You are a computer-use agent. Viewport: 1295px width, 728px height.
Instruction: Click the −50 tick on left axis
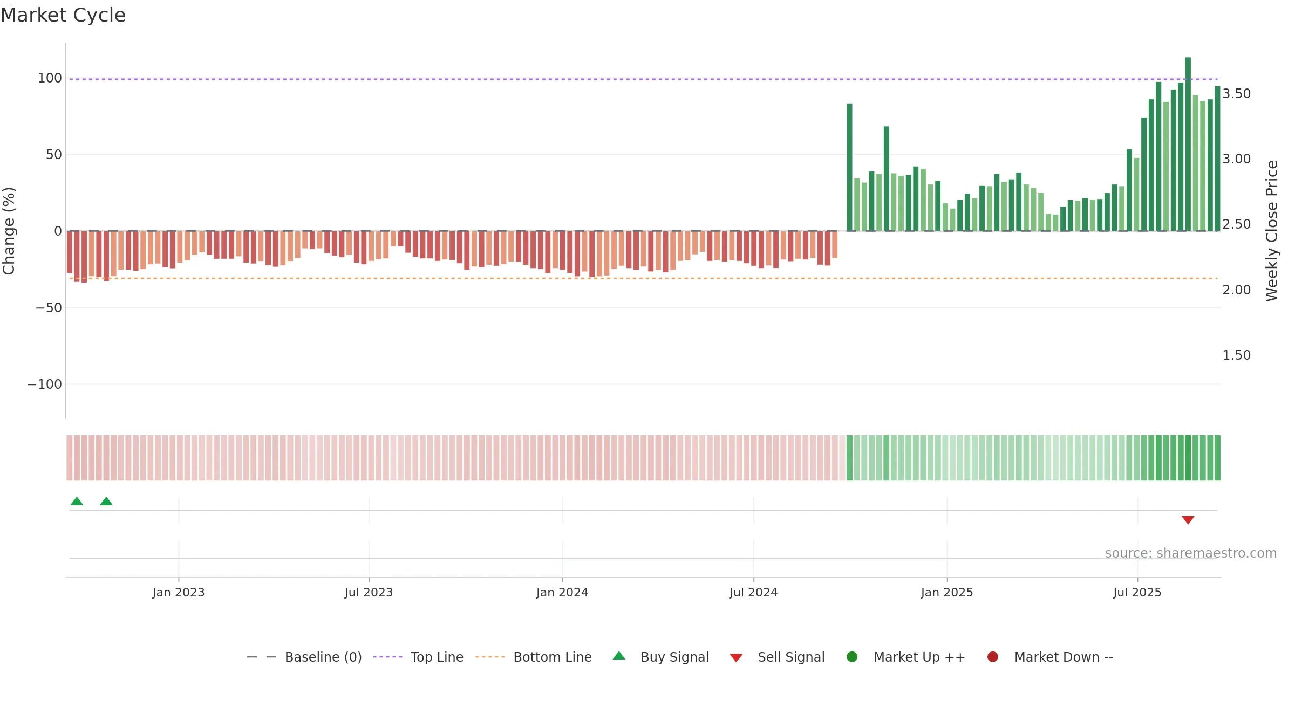(x=49, y=308)
